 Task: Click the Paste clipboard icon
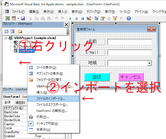click(43, 18)
